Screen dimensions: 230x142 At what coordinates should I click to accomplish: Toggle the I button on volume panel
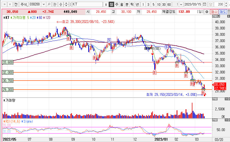click(216, 99)
